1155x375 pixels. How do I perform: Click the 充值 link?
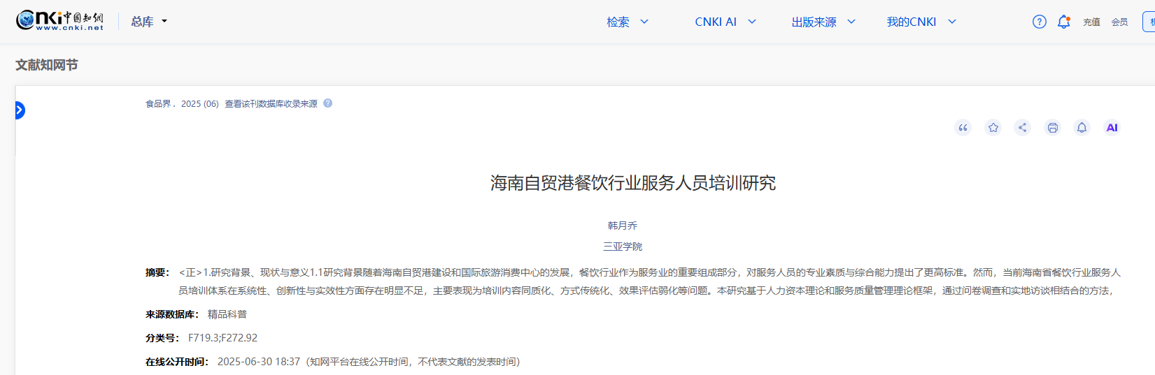point(1091,22)
